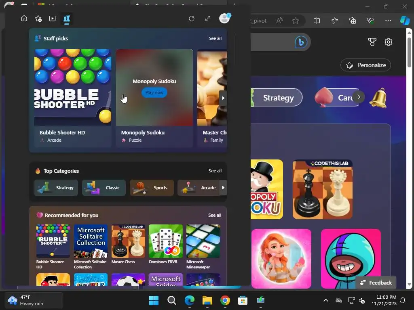The width and height of the screenshot is (414, 310).
Task: Click the Monopoly Sudoku title text
Action: 143,132
